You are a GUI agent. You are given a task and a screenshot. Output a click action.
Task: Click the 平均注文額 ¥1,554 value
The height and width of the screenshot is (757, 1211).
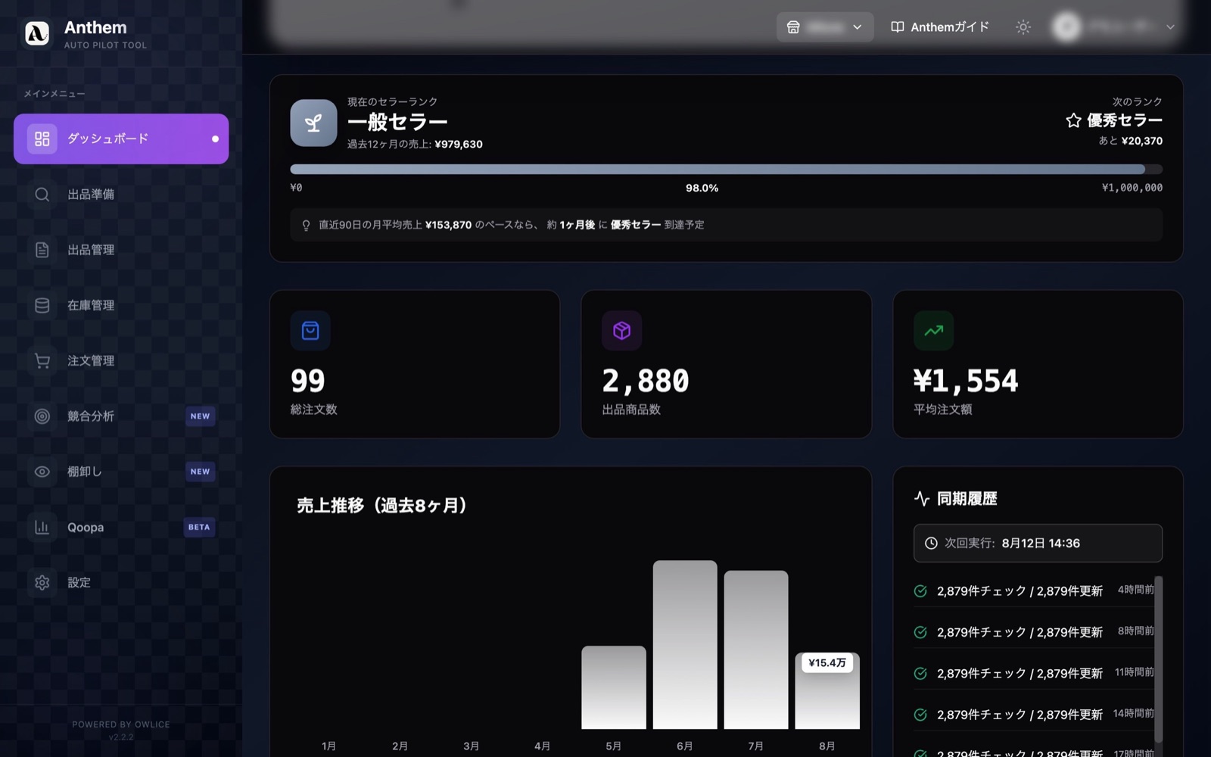click(x=966, y=381)
